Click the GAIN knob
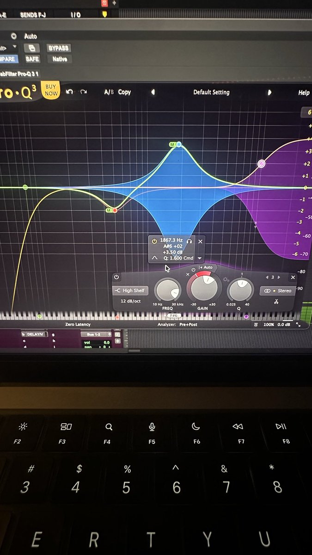 click(x=204, y=287)
